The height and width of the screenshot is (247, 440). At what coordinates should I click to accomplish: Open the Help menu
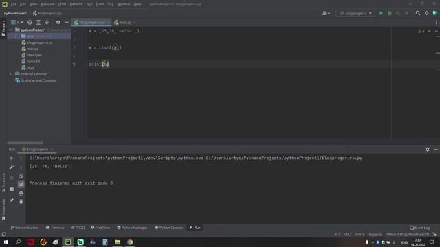(137, 4)
